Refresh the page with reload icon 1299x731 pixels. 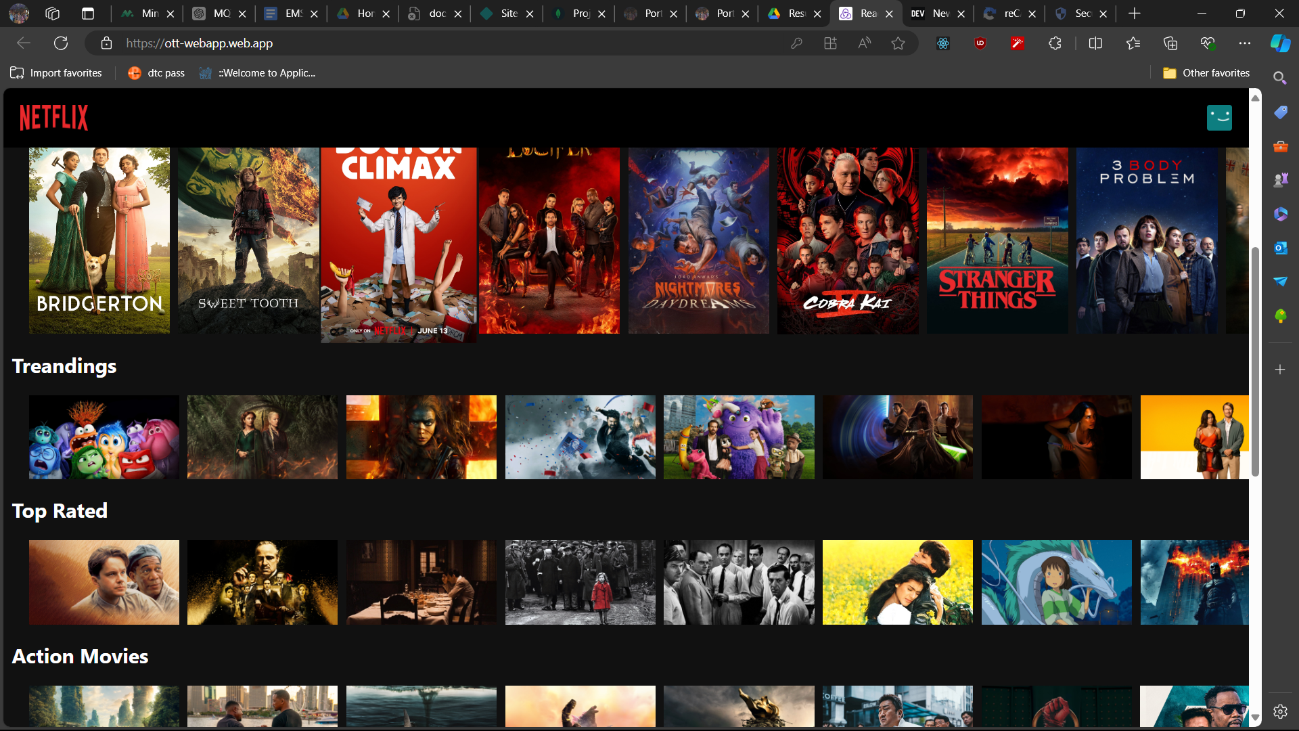[61, 43]
